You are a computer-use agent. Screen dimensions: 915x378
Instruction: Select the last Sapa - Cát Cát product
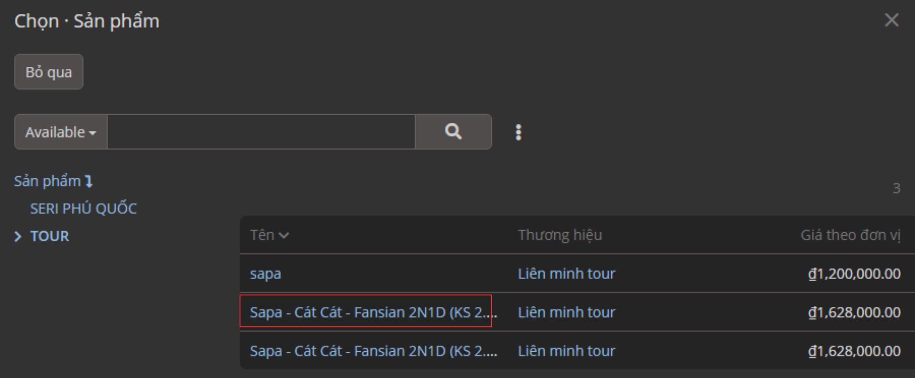click(x=373, y=351)
